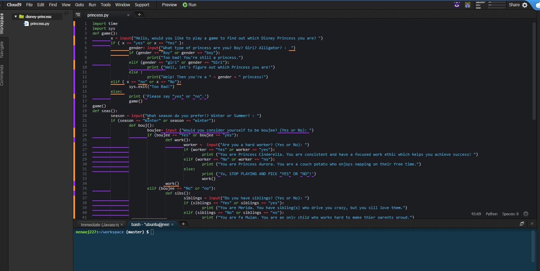Click the Princess Cinderella print statement

[x=340, y=154]
